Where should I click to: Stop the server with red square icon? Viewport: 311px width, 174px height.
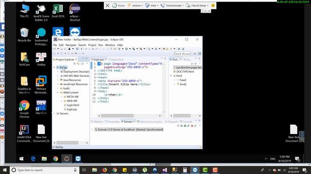[x=192, y=126]
